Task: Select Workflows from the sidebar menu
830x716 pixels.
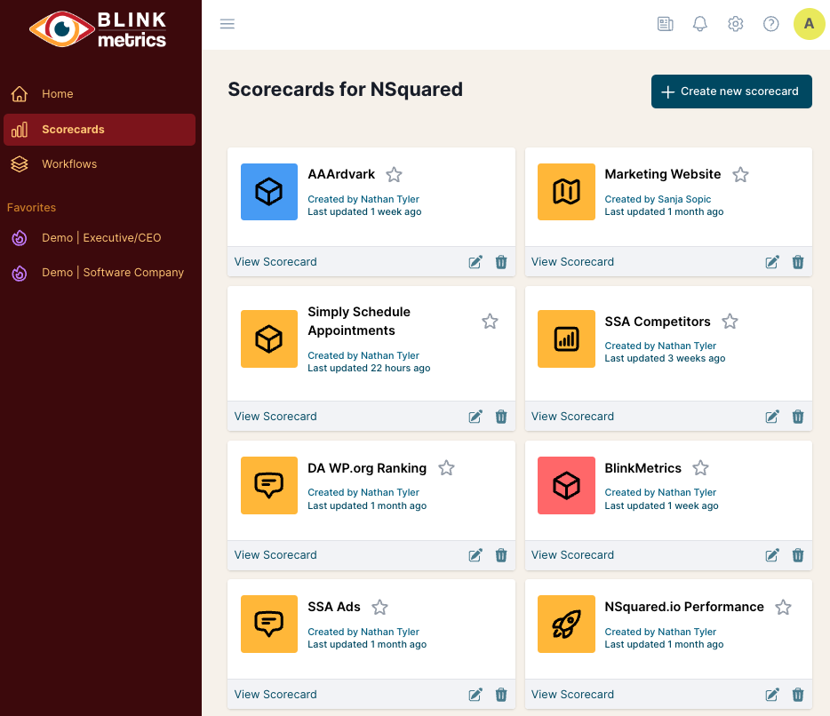Action: 69,163
